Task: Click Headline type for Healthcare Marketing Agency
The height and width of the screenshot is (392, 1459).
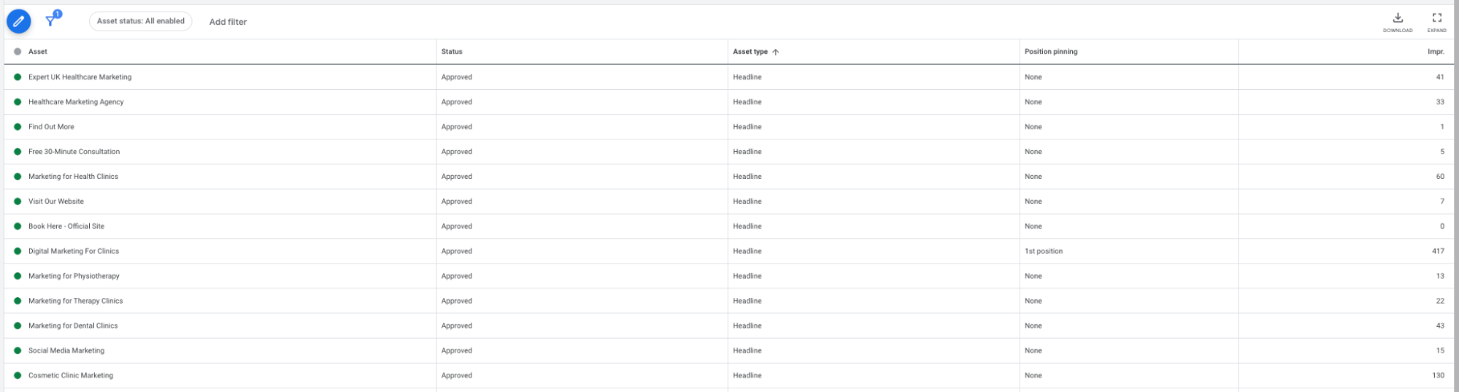Action: (x=747, y=101)
